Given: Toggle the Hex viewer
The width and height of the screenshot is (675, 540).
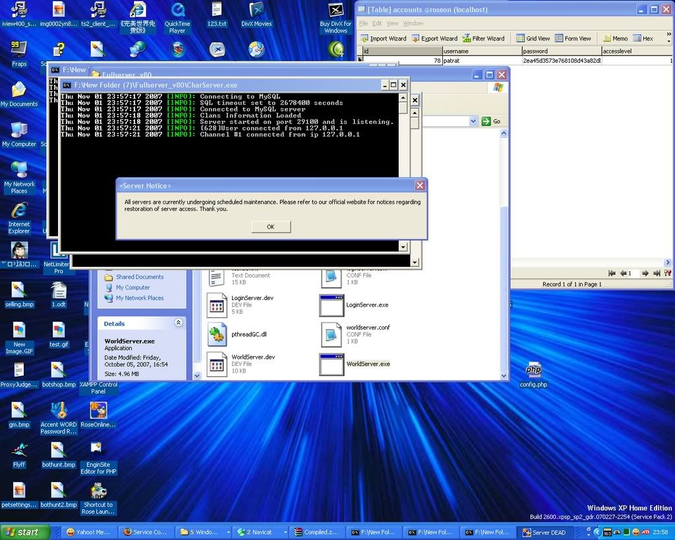Looking at the screenshot, I should click(643, 38).
